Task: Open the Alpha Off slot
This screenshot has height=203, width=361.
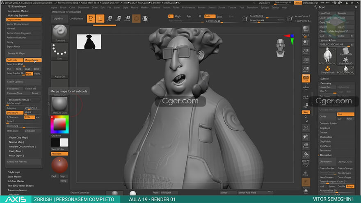Action: point(59,69)
